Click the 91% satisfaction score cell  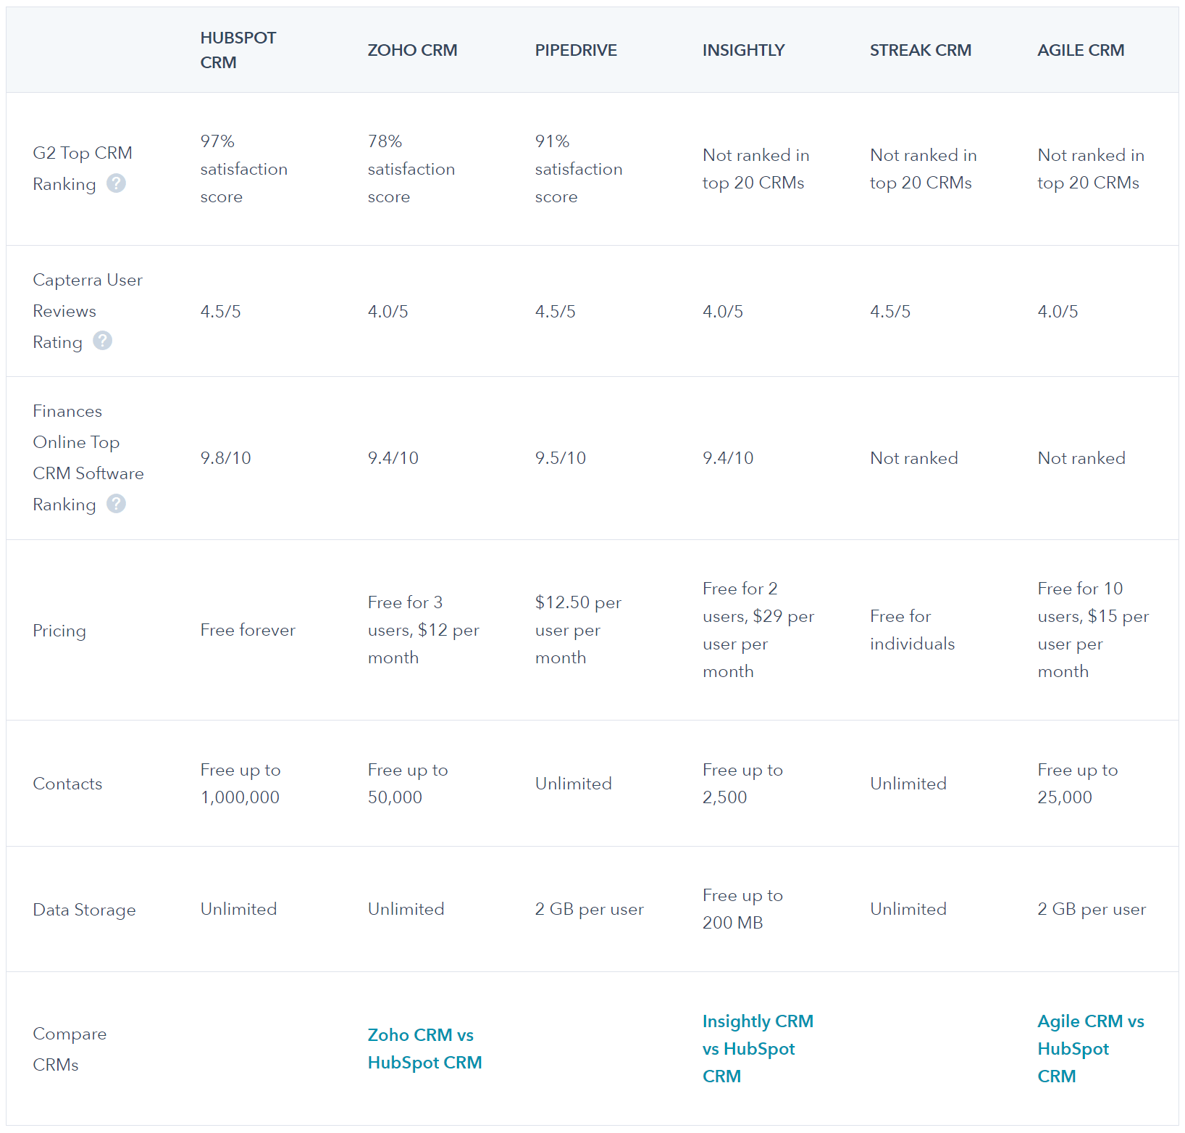[578, 168]
